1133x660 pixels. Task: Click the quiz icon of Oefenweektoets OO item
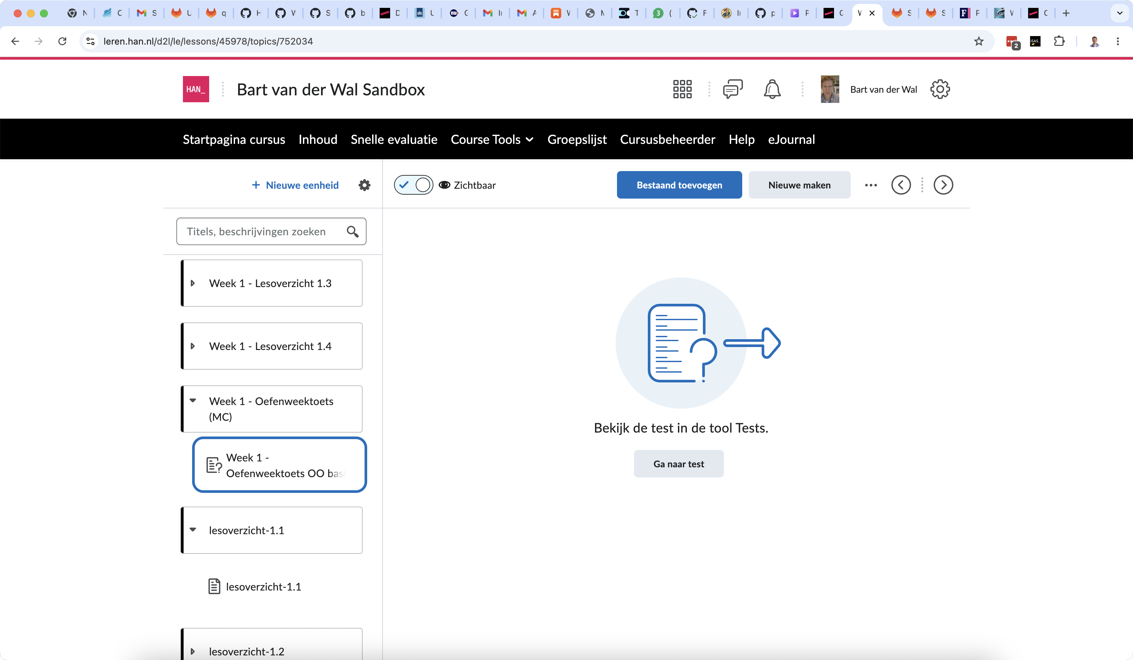point(214,465)
